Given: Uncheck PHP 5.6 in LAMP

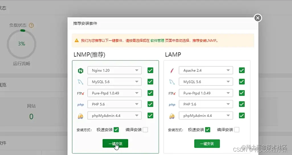Looking at the screenshot, I should point(242,104).
